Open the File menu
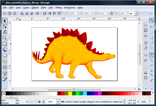The image size is (156, 106). point(5,7)
